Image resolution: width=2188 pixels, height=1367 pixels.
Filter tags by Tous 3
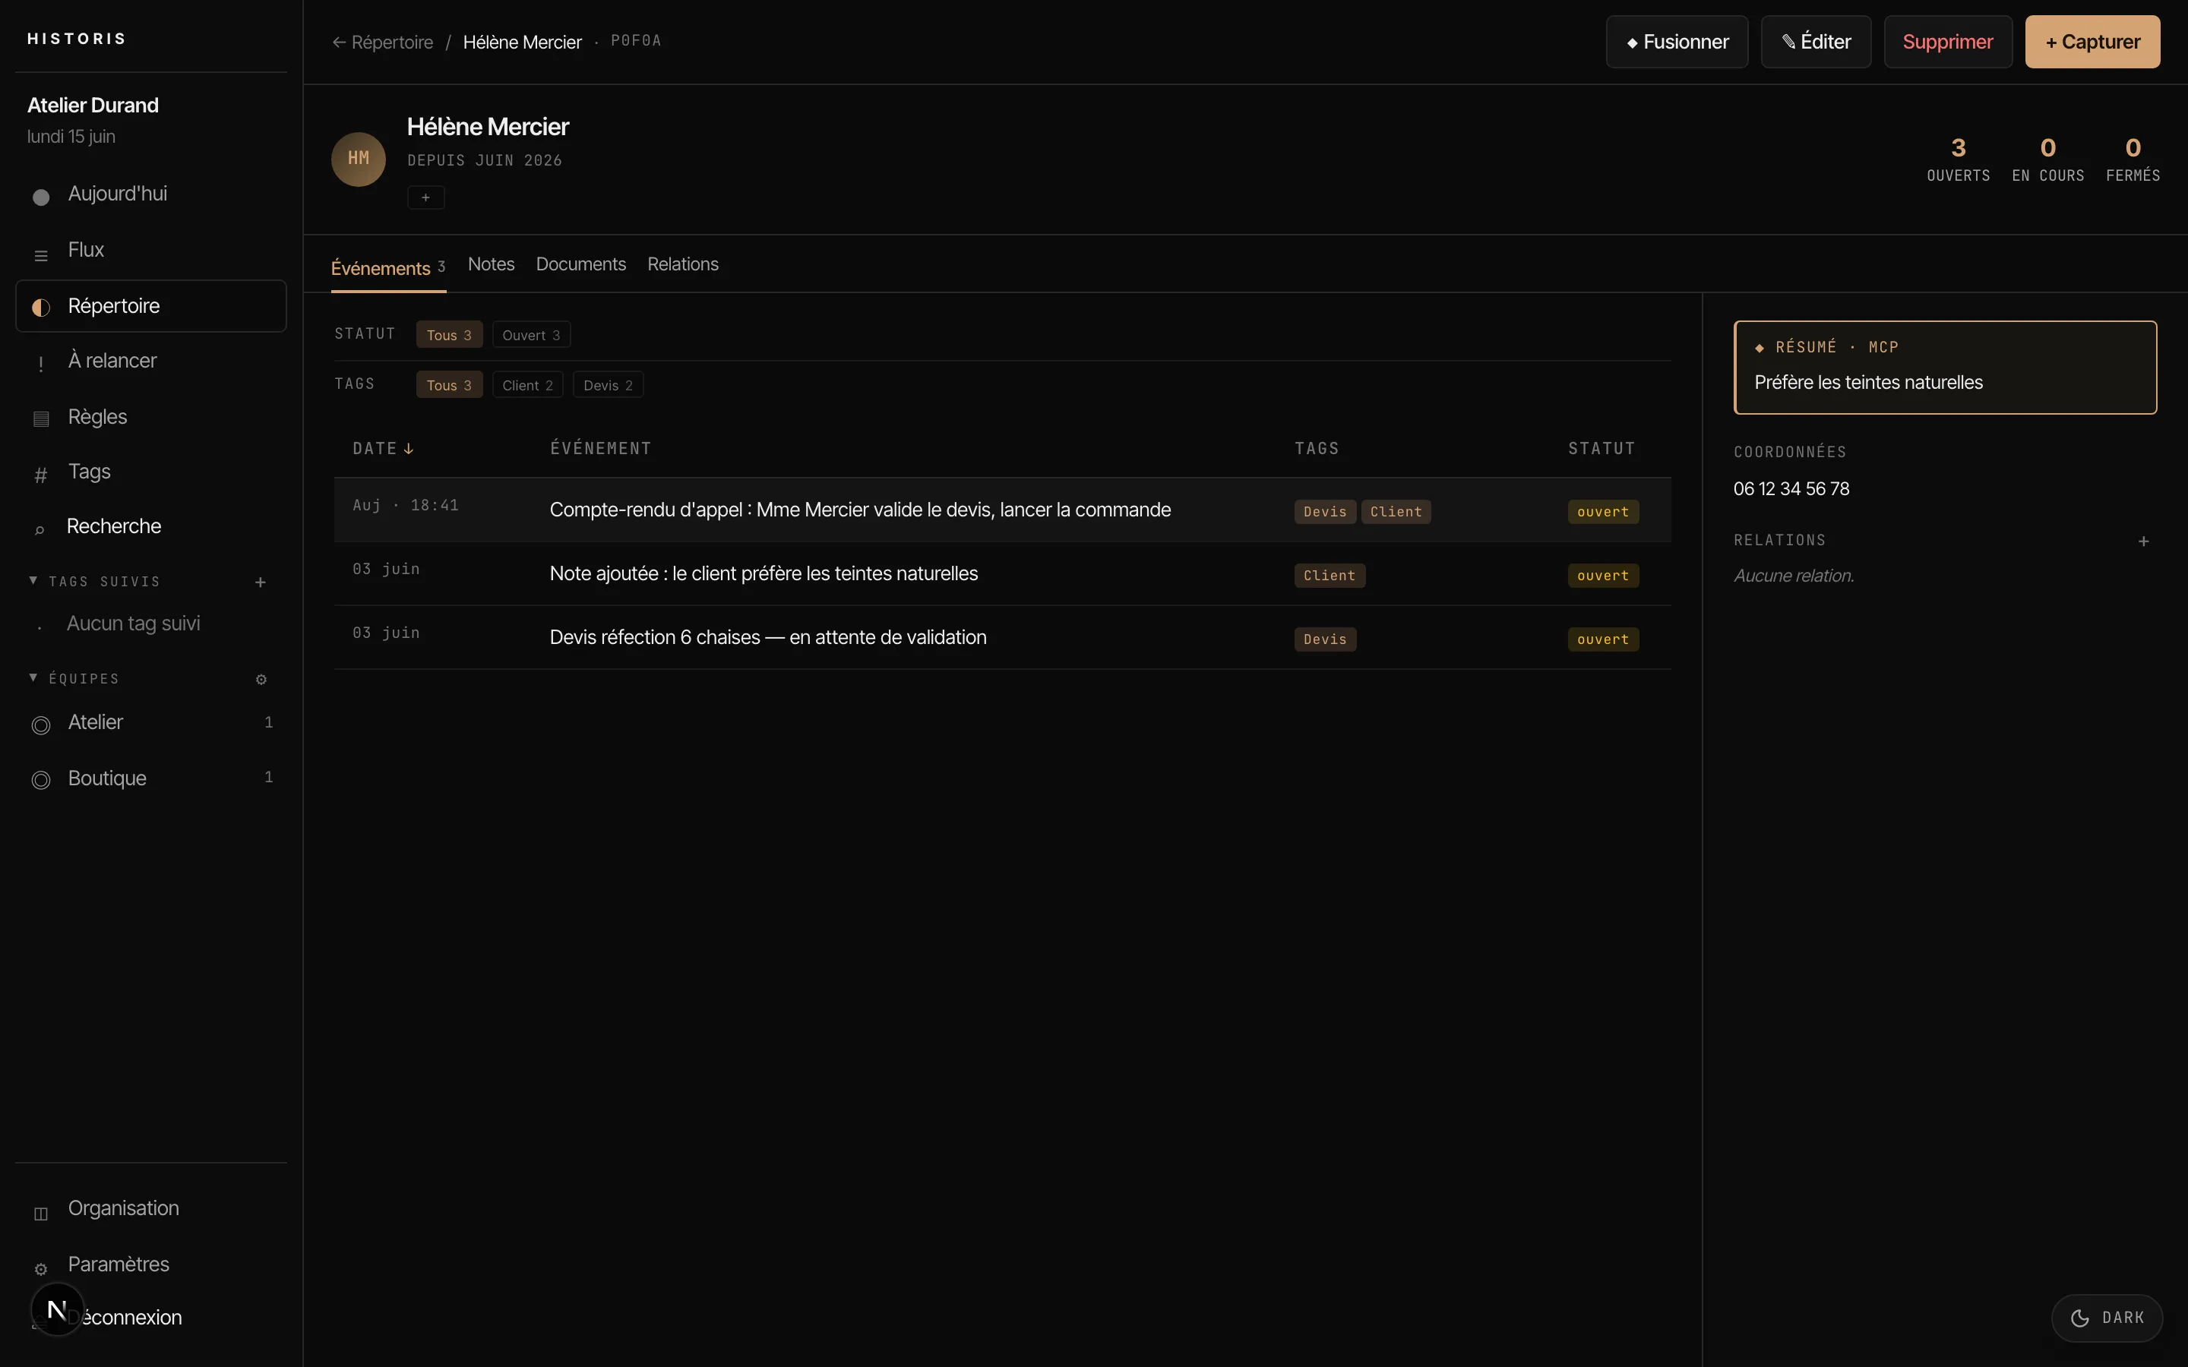[x=449, y=384]
